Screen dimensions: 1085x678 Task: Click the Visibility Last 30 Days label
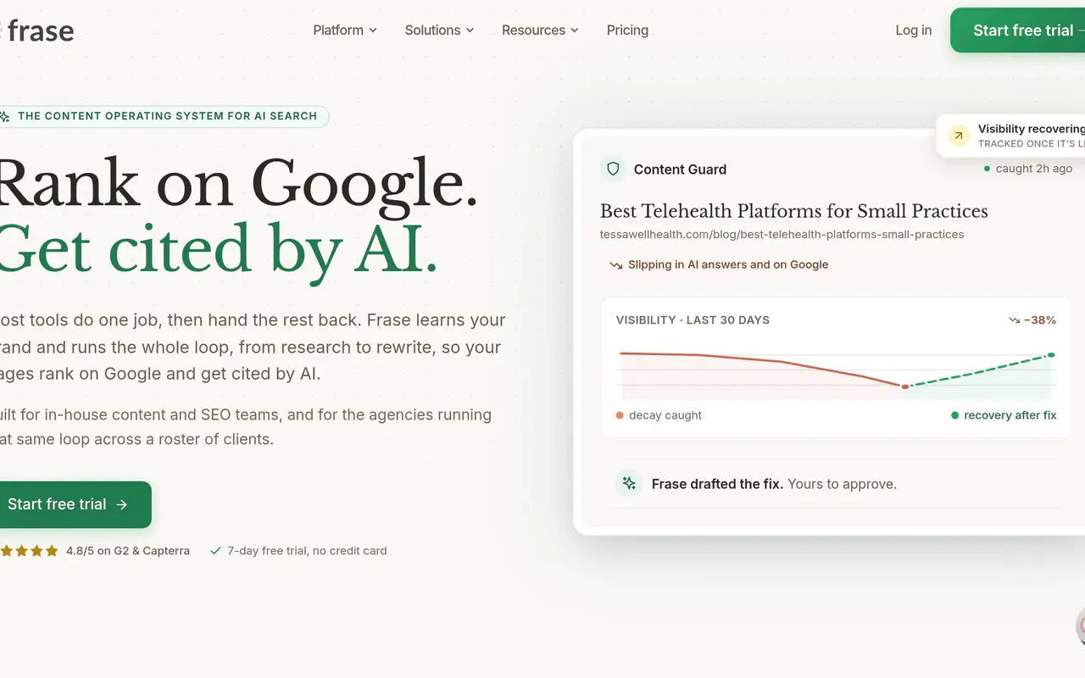point(693,320)
